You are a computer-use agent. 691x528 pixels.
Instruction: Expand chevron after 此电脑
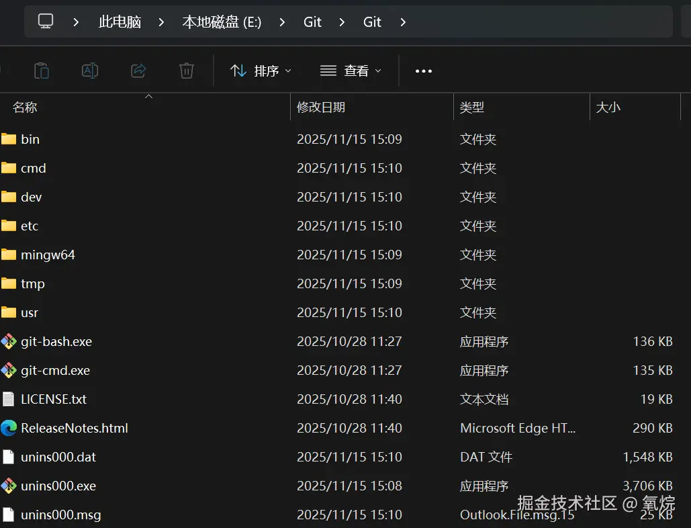[x=161, y=22]
